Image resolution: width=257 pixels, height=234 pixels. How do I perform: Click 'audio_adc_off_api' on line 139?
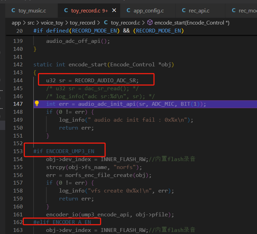[x=73, y=41]
